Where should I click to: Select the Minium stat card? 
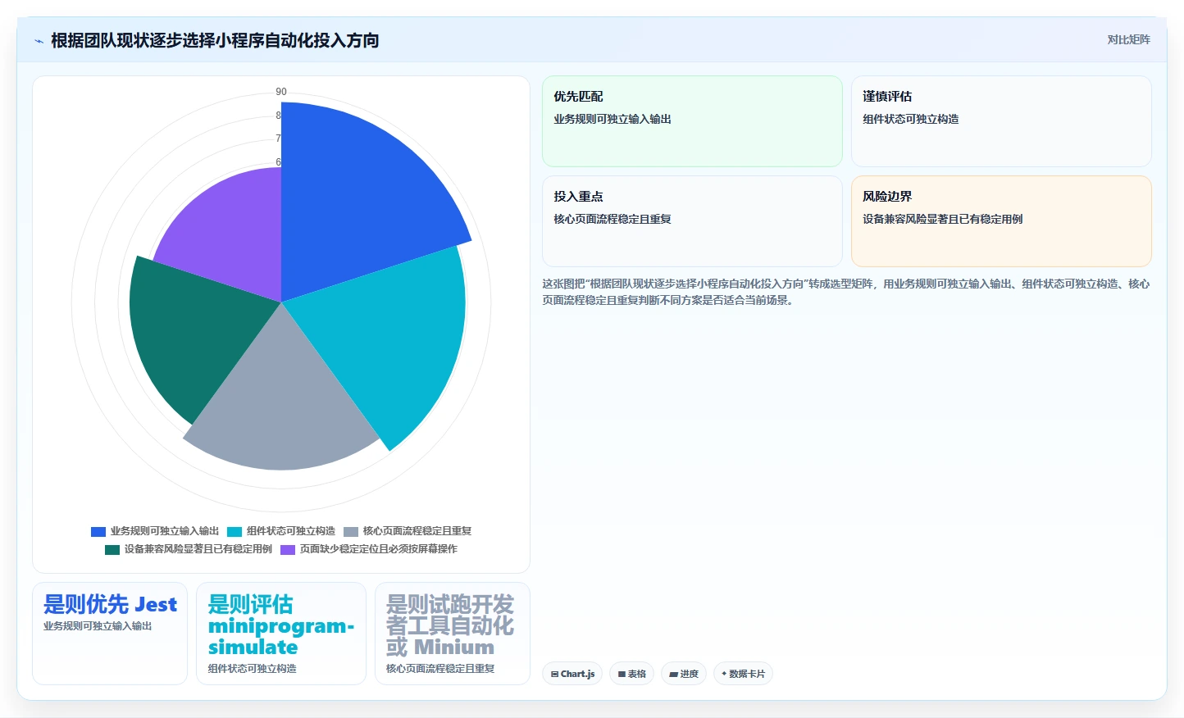[x=453, y=634]
